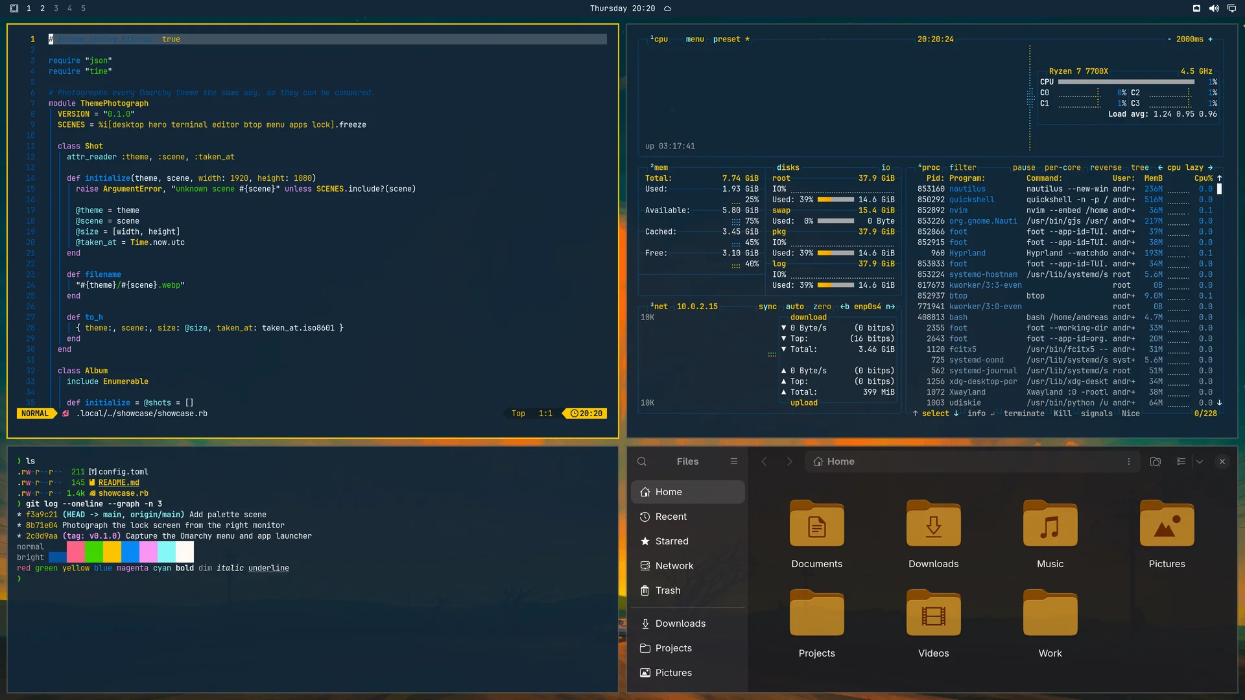Click the volume icon in top bar
Viewport: 1245px width, 700px height.
pos(1214,8)
